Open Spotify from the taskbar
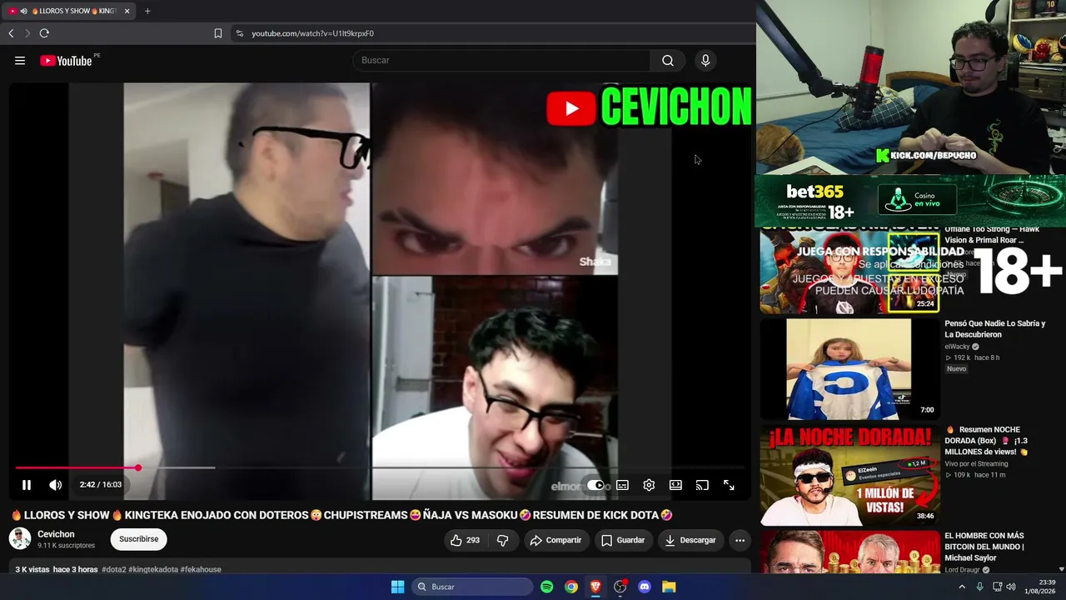This screenshot has width=1066, height=600. [x=547, y=587]
